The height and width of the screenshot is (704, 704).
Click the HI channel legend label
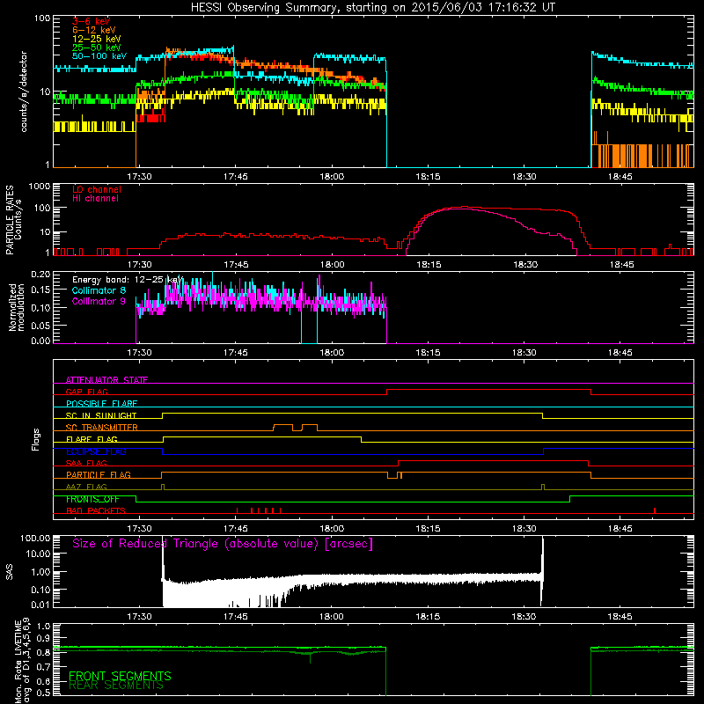coord(95,199)
